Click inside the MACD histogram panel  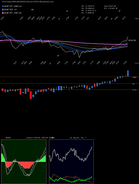tap(24, 162)
